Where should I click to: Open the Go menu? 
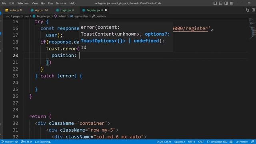point(43,3)
